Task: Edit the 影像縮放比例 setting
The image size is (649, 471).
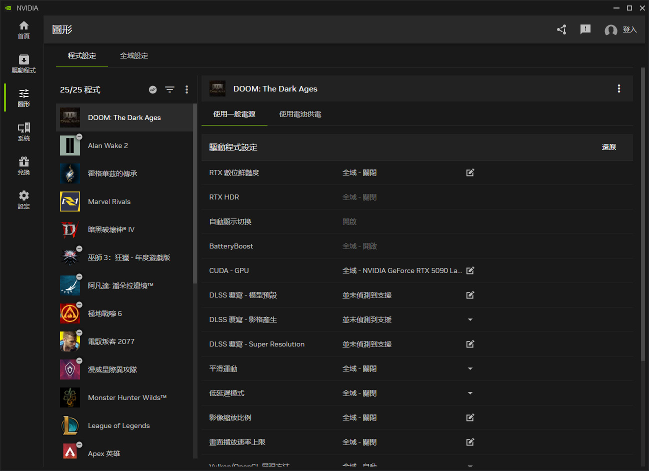Action: (x=470, y=417)
